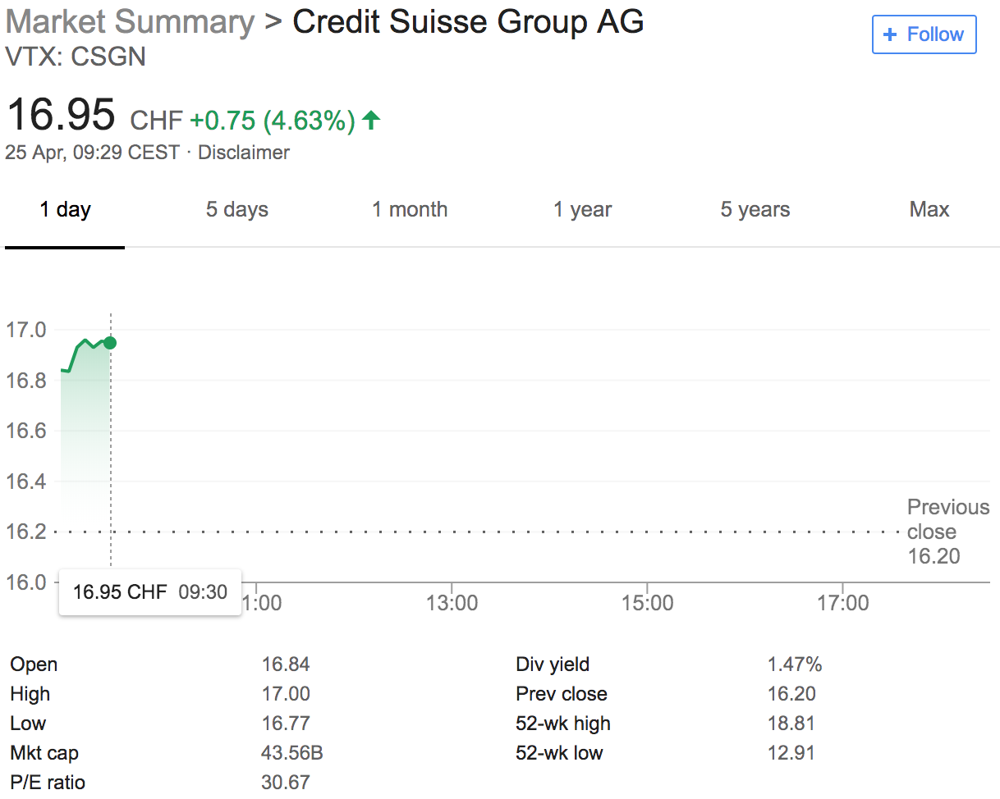Show the 5 years chart range

coord(755,210)
